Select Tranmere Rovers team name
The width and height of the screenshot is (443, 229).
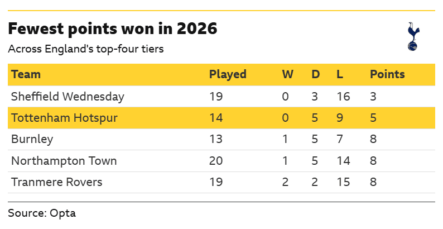(x=57, y=182)
